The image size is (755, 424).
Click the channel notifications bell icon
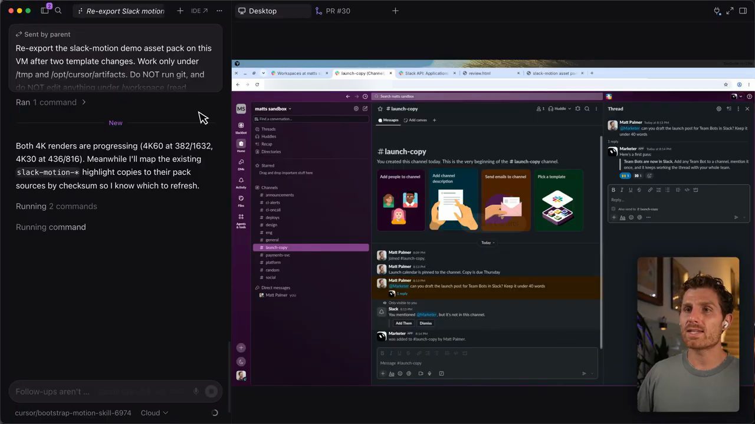[x=577, y=109]
